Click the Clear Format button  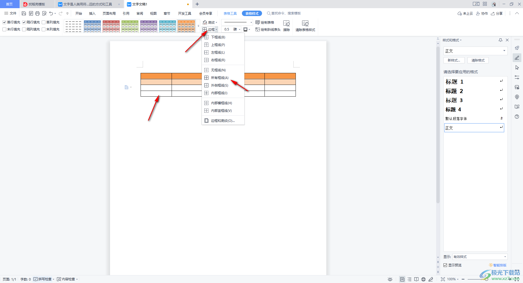point(478,60)
